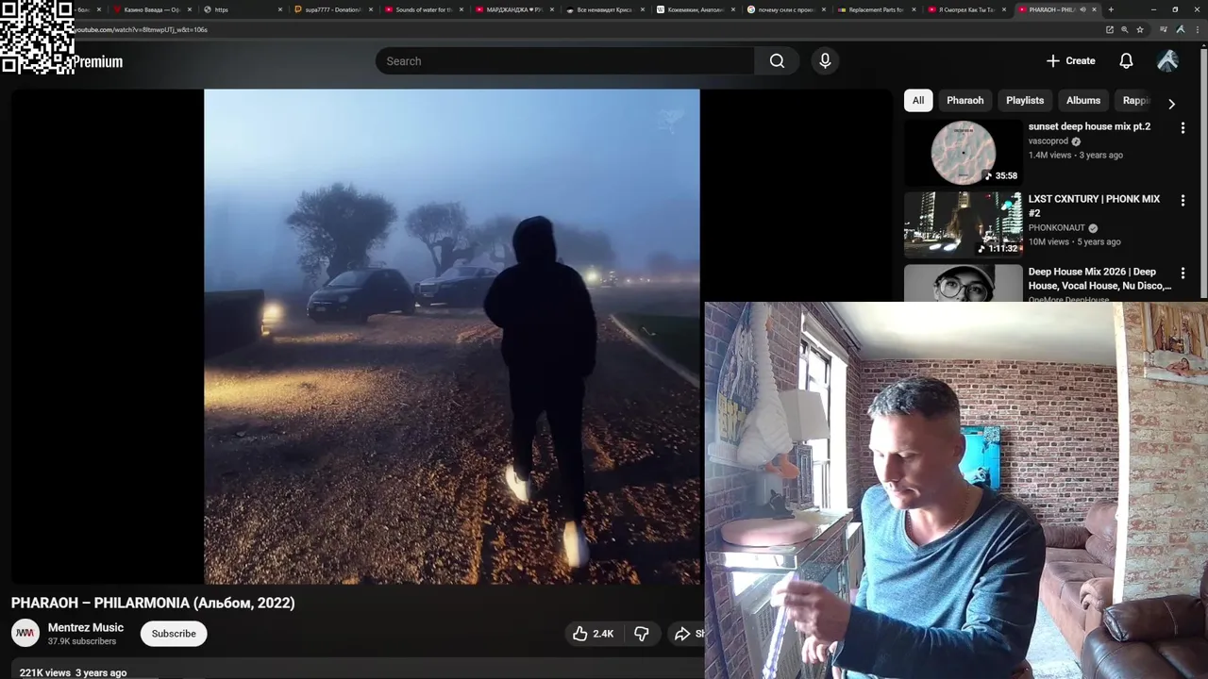Viewport: 1208px width, 679px height.
Task: Click the search magnifier button
Action: click(777, 61)
